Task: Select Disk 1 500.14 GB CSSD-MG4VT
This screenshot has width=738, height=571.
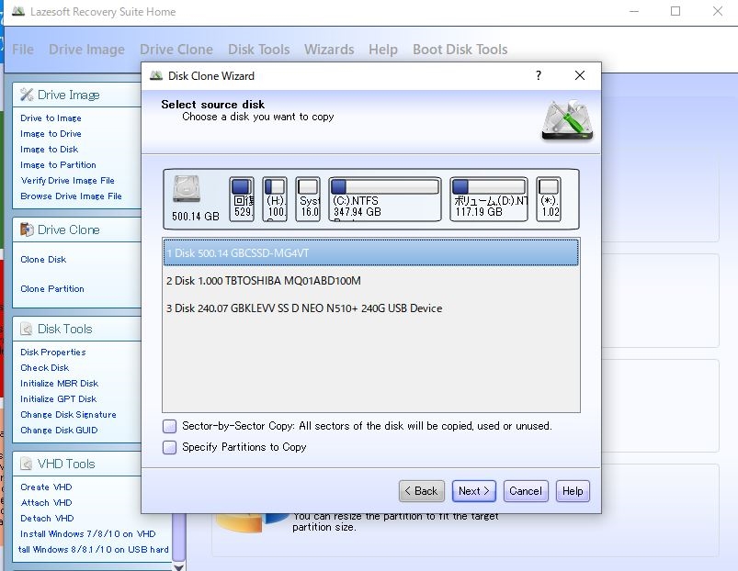Action: coord(371,252)
